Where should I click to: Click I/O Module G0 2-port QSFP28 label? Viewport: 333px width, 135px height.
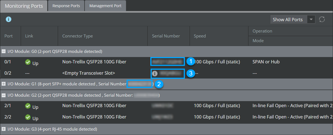(55, 51)
